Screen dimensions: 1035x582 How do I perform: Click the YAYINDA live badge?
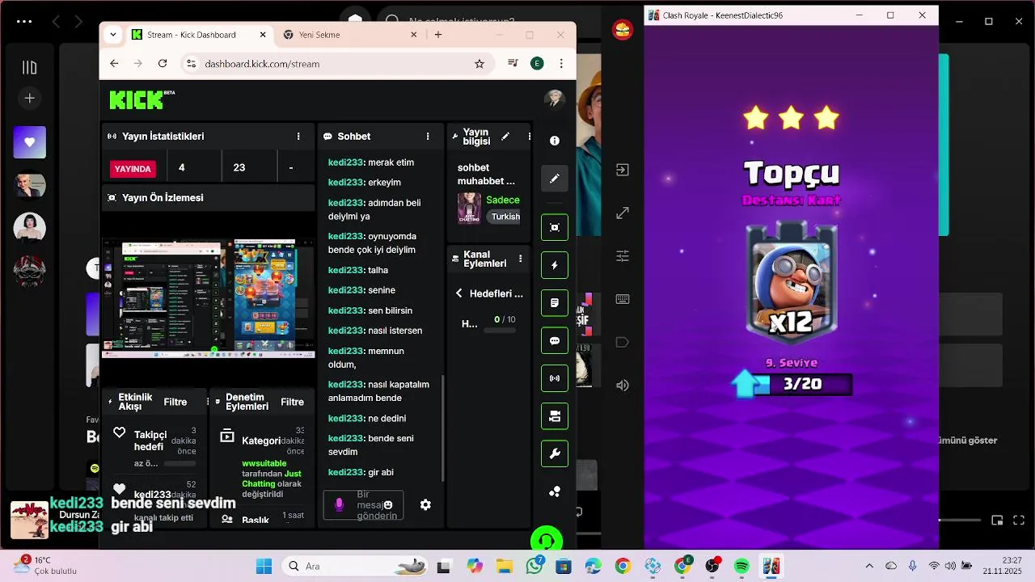(x=133, y=169)
